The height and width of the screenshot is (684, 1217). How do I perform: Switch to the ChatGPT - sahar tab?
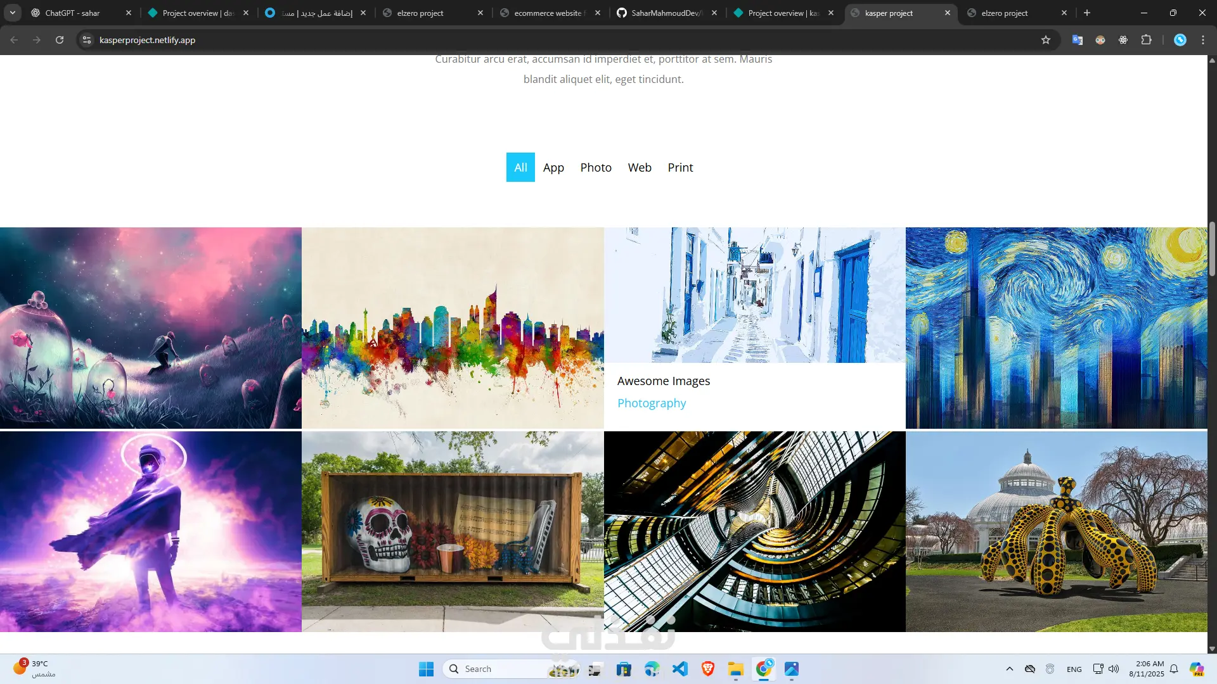[x=73, y=13]
